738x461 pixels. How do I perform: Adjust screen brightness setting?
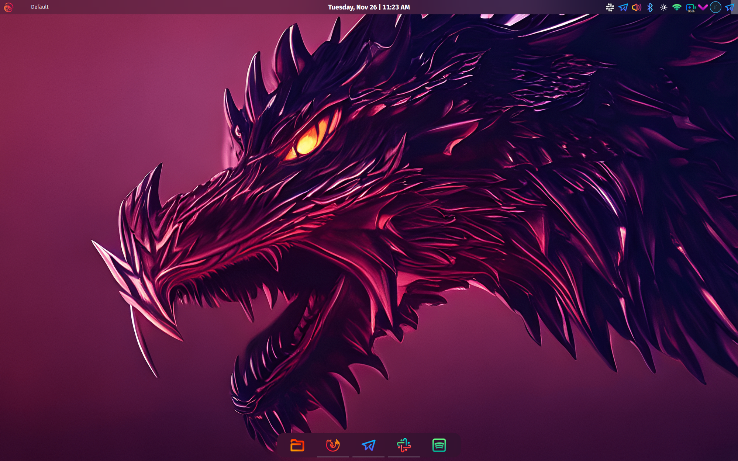664,7
